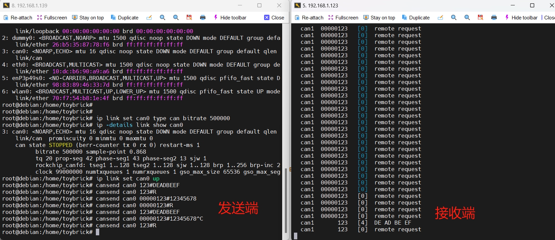Click the '4: eth0:' interface line

[x=141, y=65]
